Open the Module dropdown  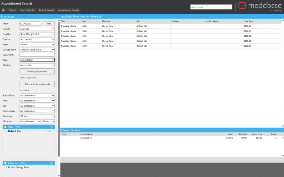point(37,65)
